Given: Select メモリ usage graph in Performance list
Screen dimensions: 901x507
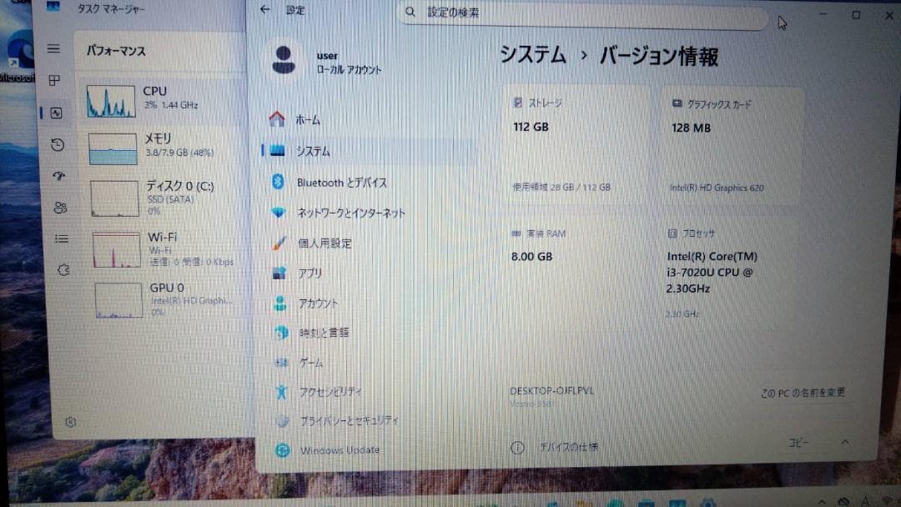Looking at the screenshot, I should coord(113,148).
